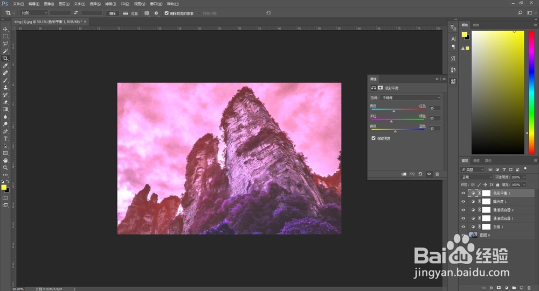Select the Brush tool

[5, 80]
